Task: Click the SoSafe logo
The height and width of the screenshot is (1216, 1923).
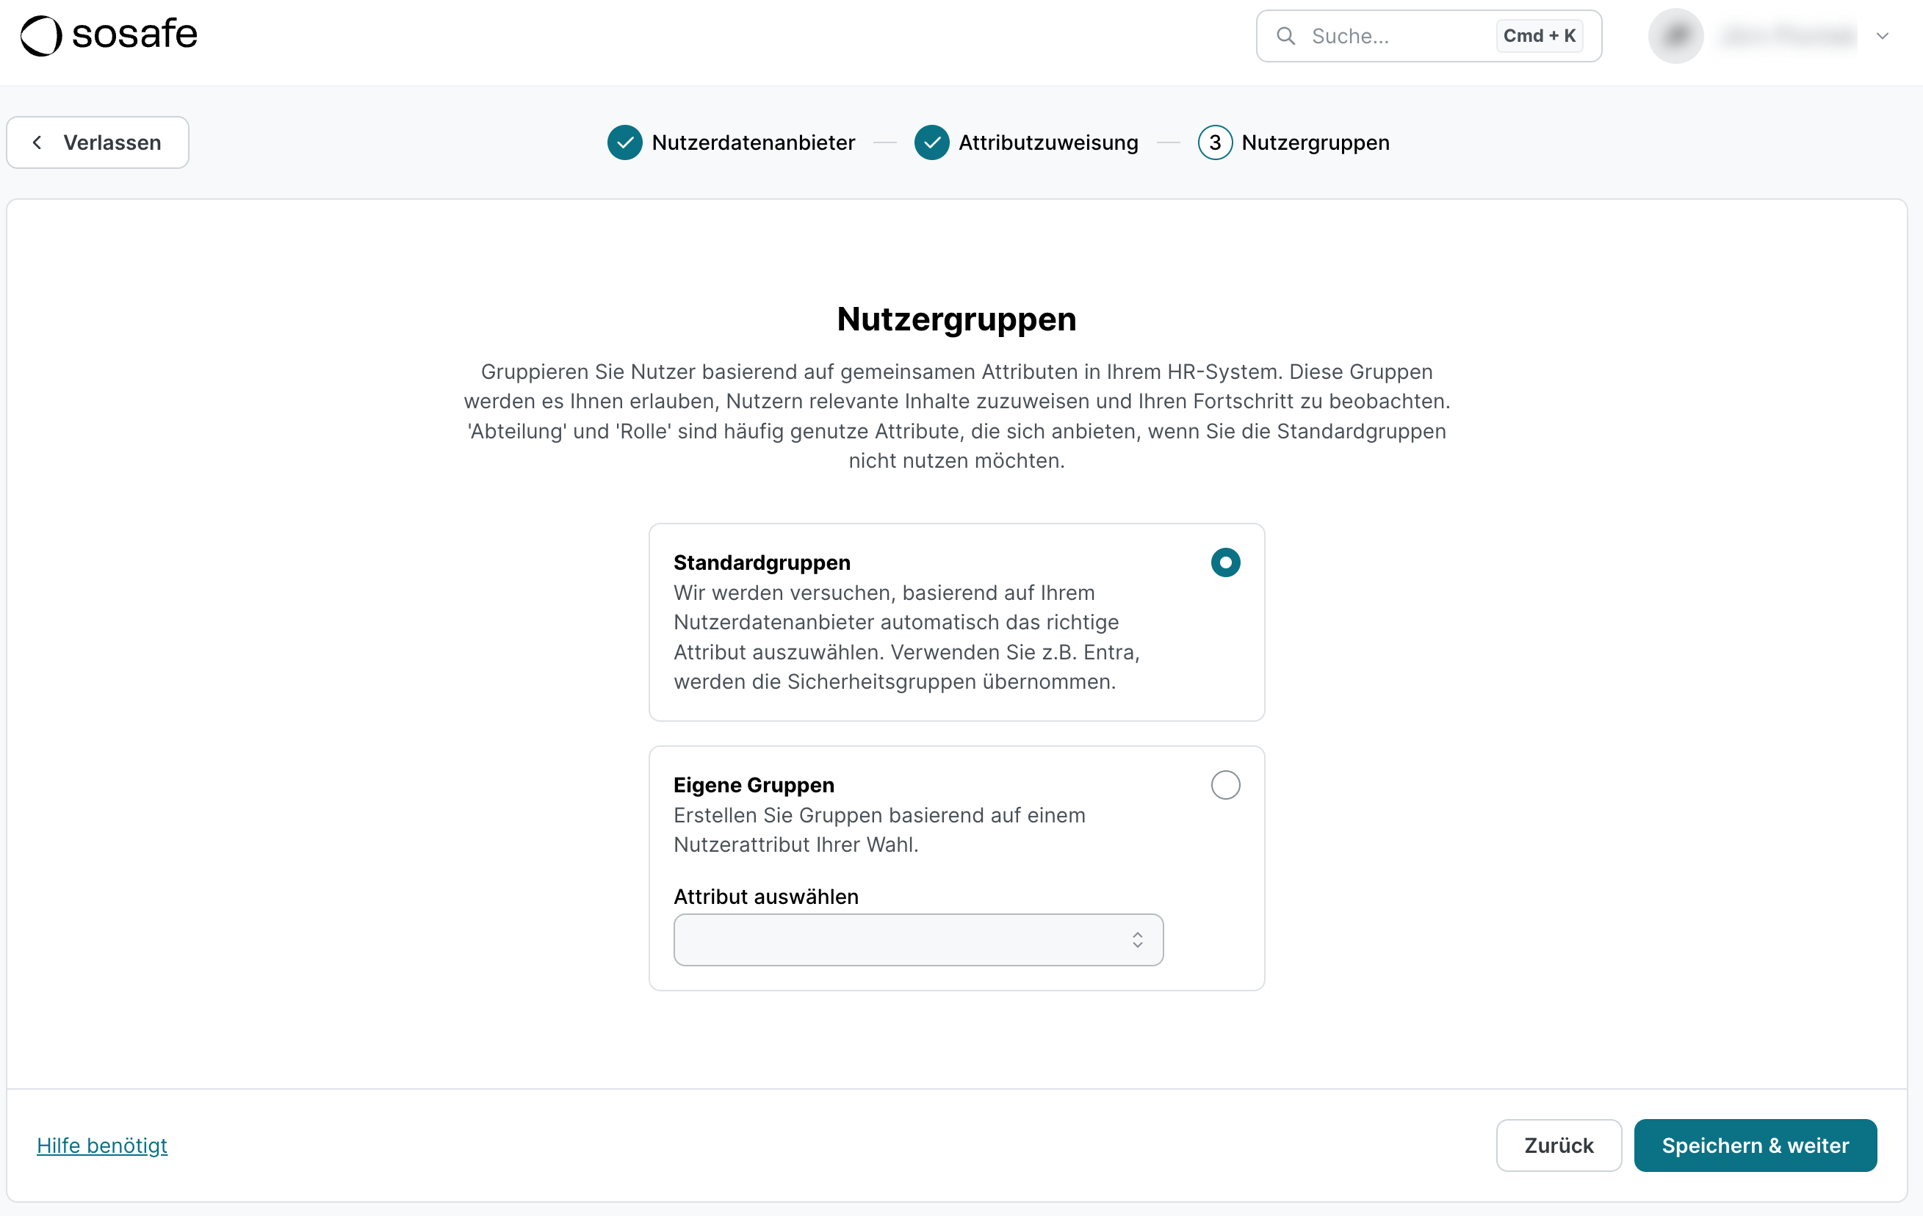Action: 109,35
